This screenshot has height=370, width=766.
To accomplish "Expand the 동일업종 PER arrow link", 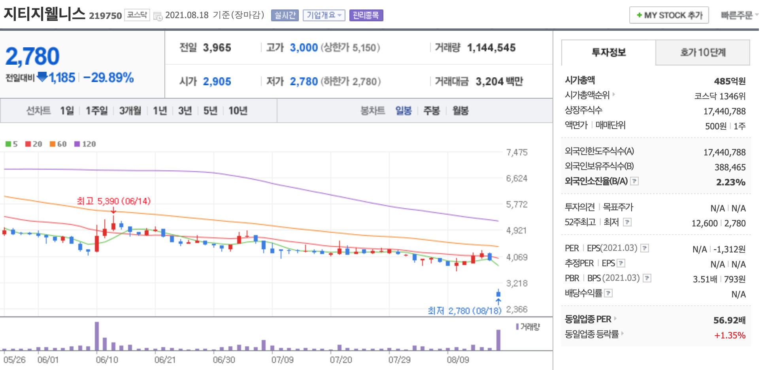I will coord(615,318).
